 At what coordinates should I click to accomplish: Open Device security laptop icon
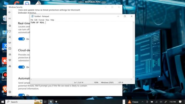[x=10, y=54]
